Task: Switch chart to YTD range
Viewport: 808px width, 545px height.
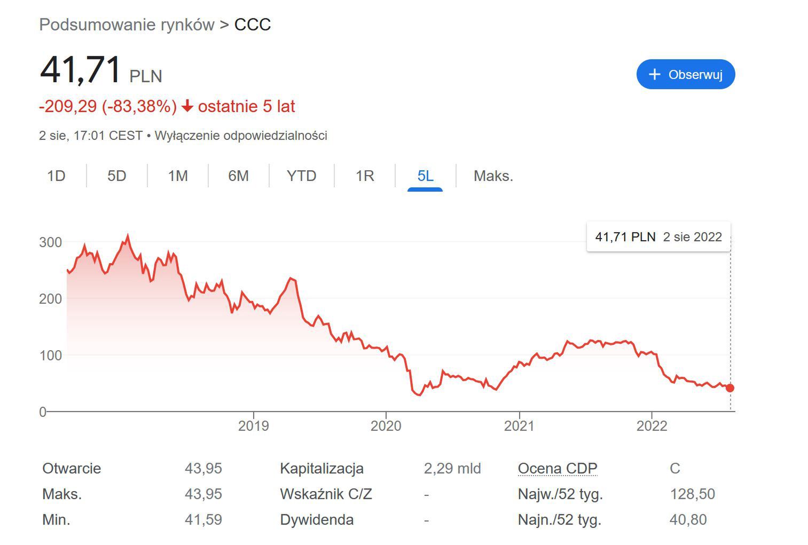Action: [301, 176]
